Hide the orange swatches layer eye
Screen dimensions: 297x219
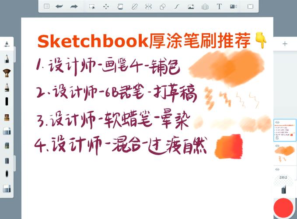point(277,146)
